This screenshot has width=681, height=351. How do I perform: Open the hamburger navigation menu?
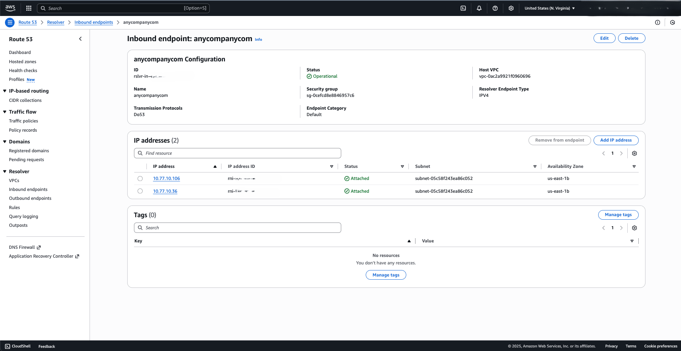pos(10,22)
